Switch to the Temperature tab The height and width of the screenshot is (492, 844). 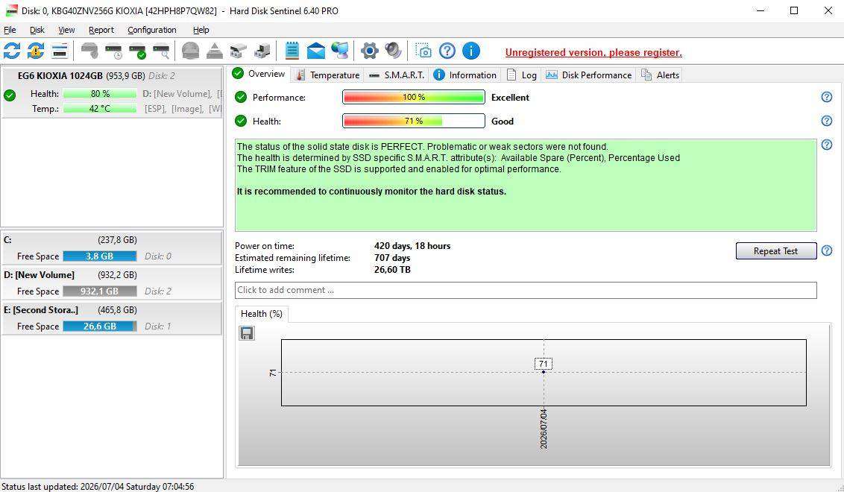[327, 75]
